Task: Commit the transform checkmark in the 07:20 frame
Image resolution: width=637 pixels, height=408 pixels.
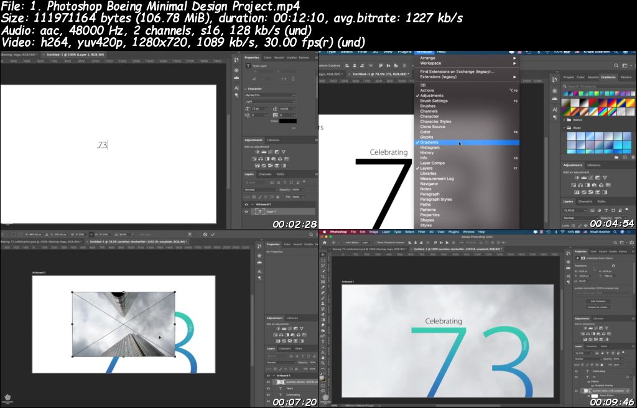Action: [213, 234]
